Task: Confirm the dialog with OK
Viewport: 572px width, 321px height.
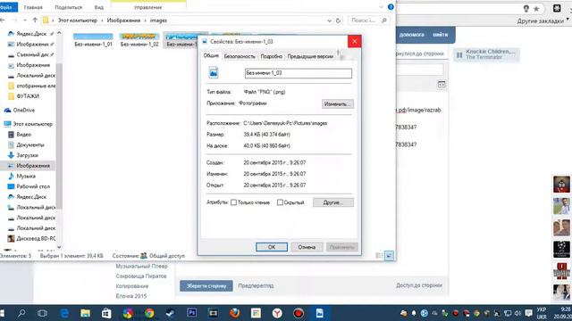Action: click(x=272, y=247)
